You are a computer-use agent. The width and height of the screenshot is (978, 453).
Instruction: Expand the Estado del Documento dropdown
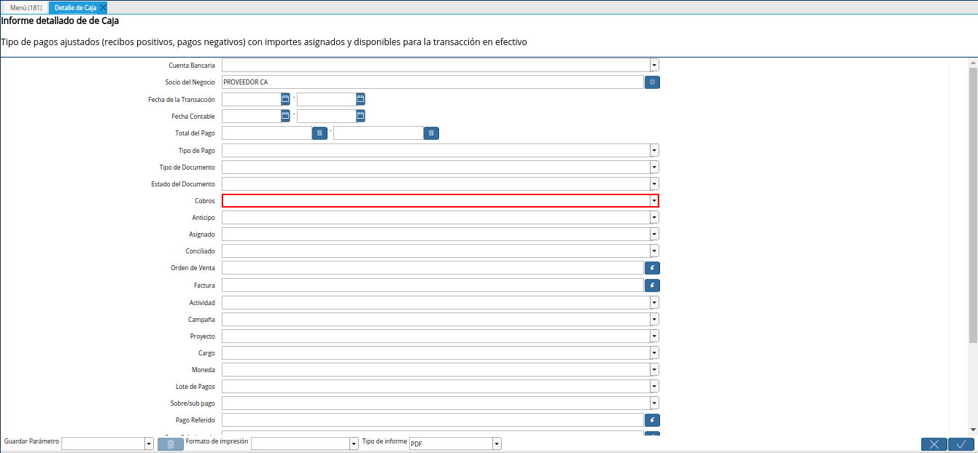click(654, 184)
